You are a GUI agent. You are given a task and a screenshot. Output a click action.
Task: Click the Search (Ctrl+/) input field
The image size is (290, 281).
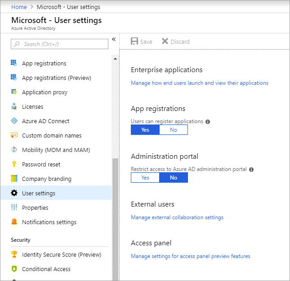[x=59, y=44]
